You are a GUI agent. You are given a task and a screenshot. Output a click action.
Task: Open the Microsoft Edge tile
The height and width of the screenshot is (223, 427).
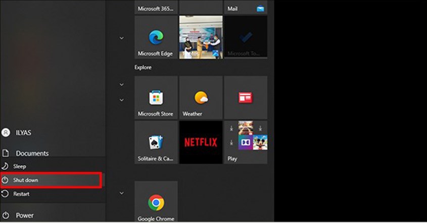(156, 37)
